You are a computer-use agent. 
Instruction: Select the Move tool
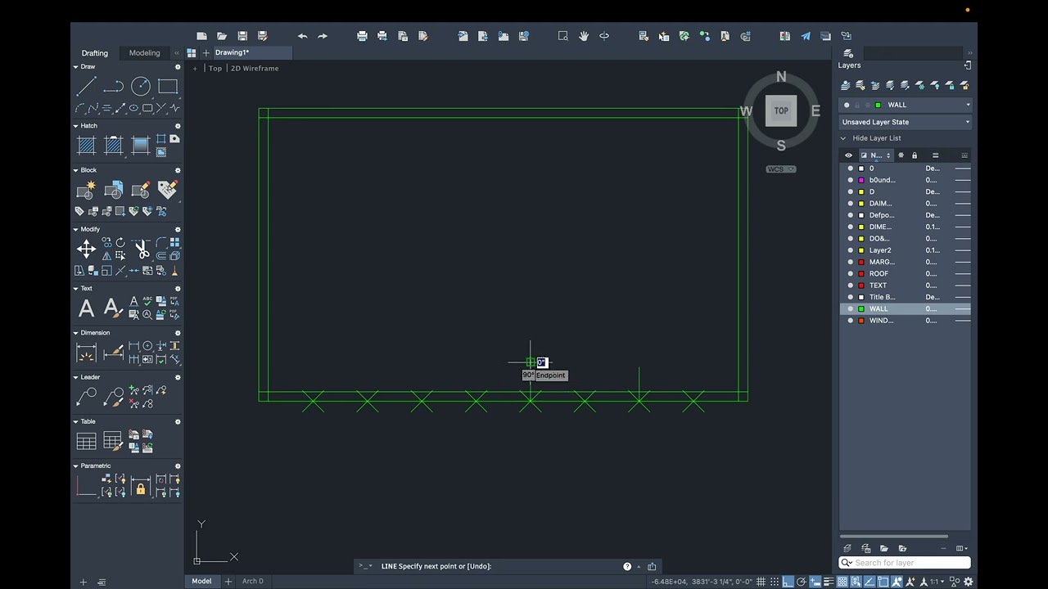click(x=86, y=250)
